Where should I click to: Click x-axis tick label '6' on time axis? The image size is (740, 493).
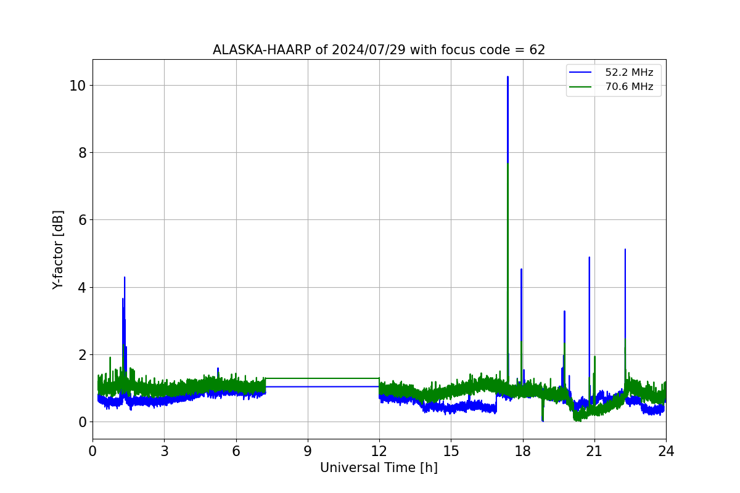tap(236, 450)
